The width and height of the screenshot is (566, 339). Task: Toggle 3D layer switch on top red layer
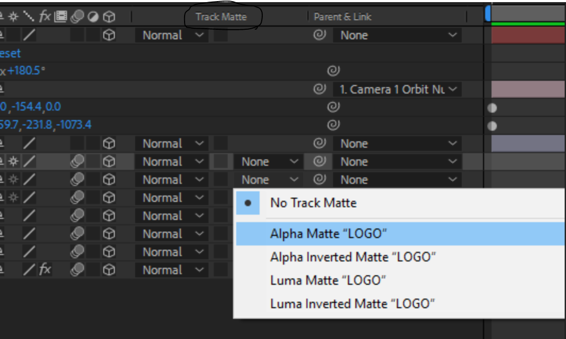coord(109,36)
